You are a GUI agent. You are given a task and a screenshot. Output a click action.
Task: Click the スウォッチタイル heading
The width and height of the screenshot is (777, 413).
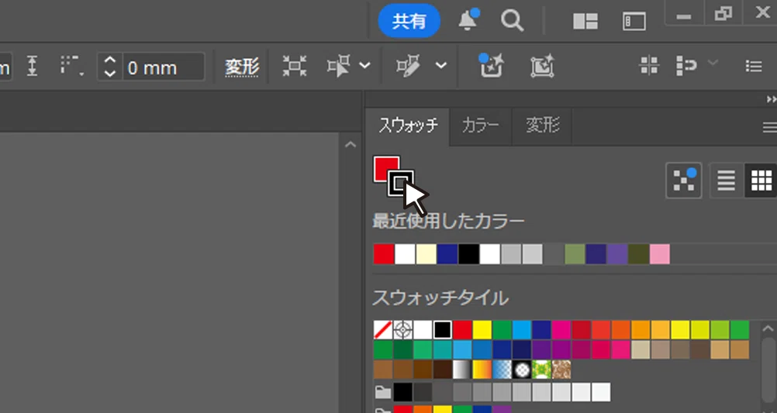click(x=440, y=298)
